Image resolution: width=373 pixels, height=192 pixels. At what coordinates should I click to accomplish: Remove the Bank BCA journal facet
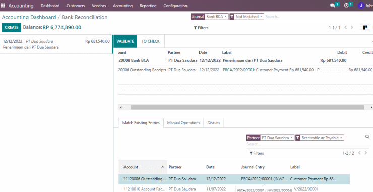coord(225,17)
